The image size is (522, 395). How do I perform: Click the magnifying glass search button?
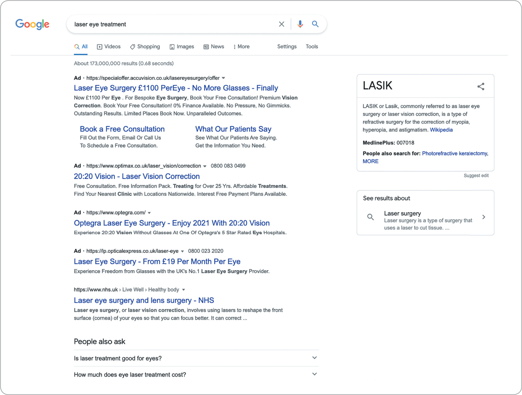pyautogui.click(x=315, y=24)
